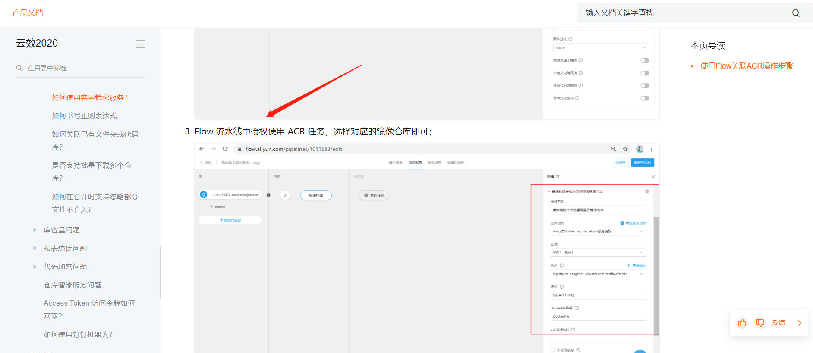Click the browser back arrow in screenshot
The image size is (813, 353).
pyautogui.click(x=202, y=149)
